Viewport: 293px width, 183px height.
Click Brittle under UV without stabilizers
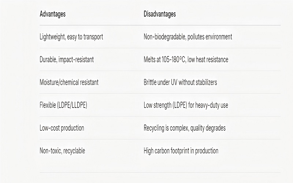point(180,82)
